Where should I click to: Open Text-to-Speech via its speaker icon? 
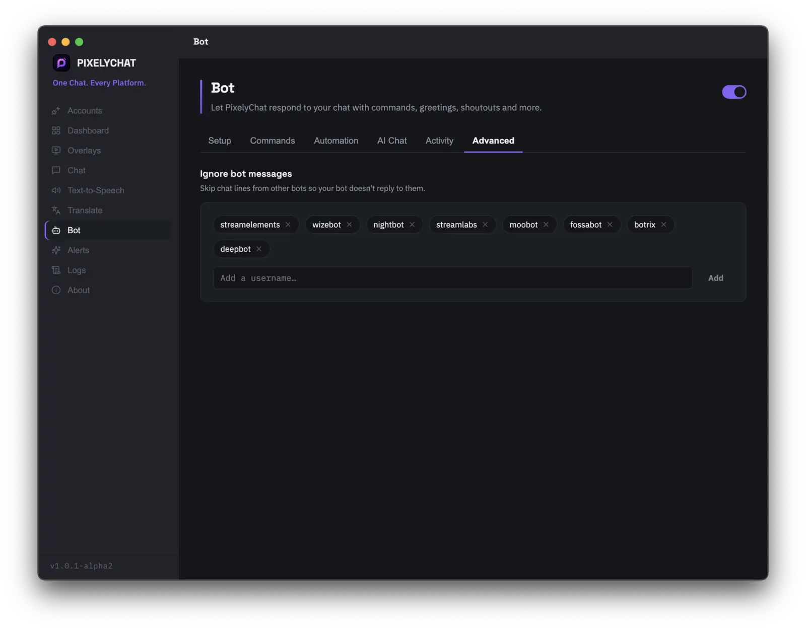[x=56, y=190]
